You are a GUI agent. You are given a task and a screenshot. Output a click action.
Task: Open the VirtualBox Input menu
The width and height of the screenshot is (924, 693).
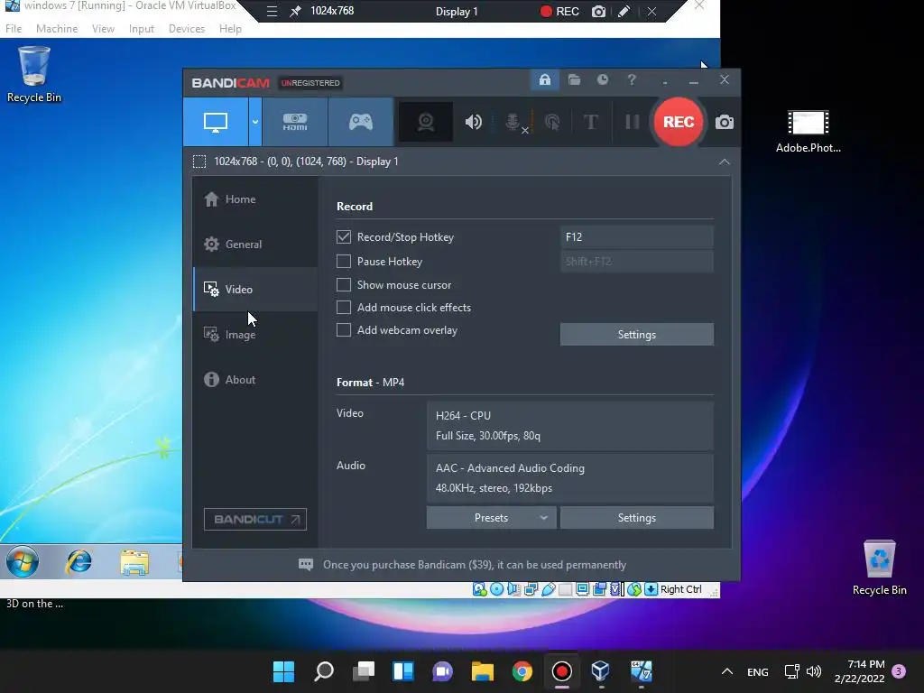point(142,28)
